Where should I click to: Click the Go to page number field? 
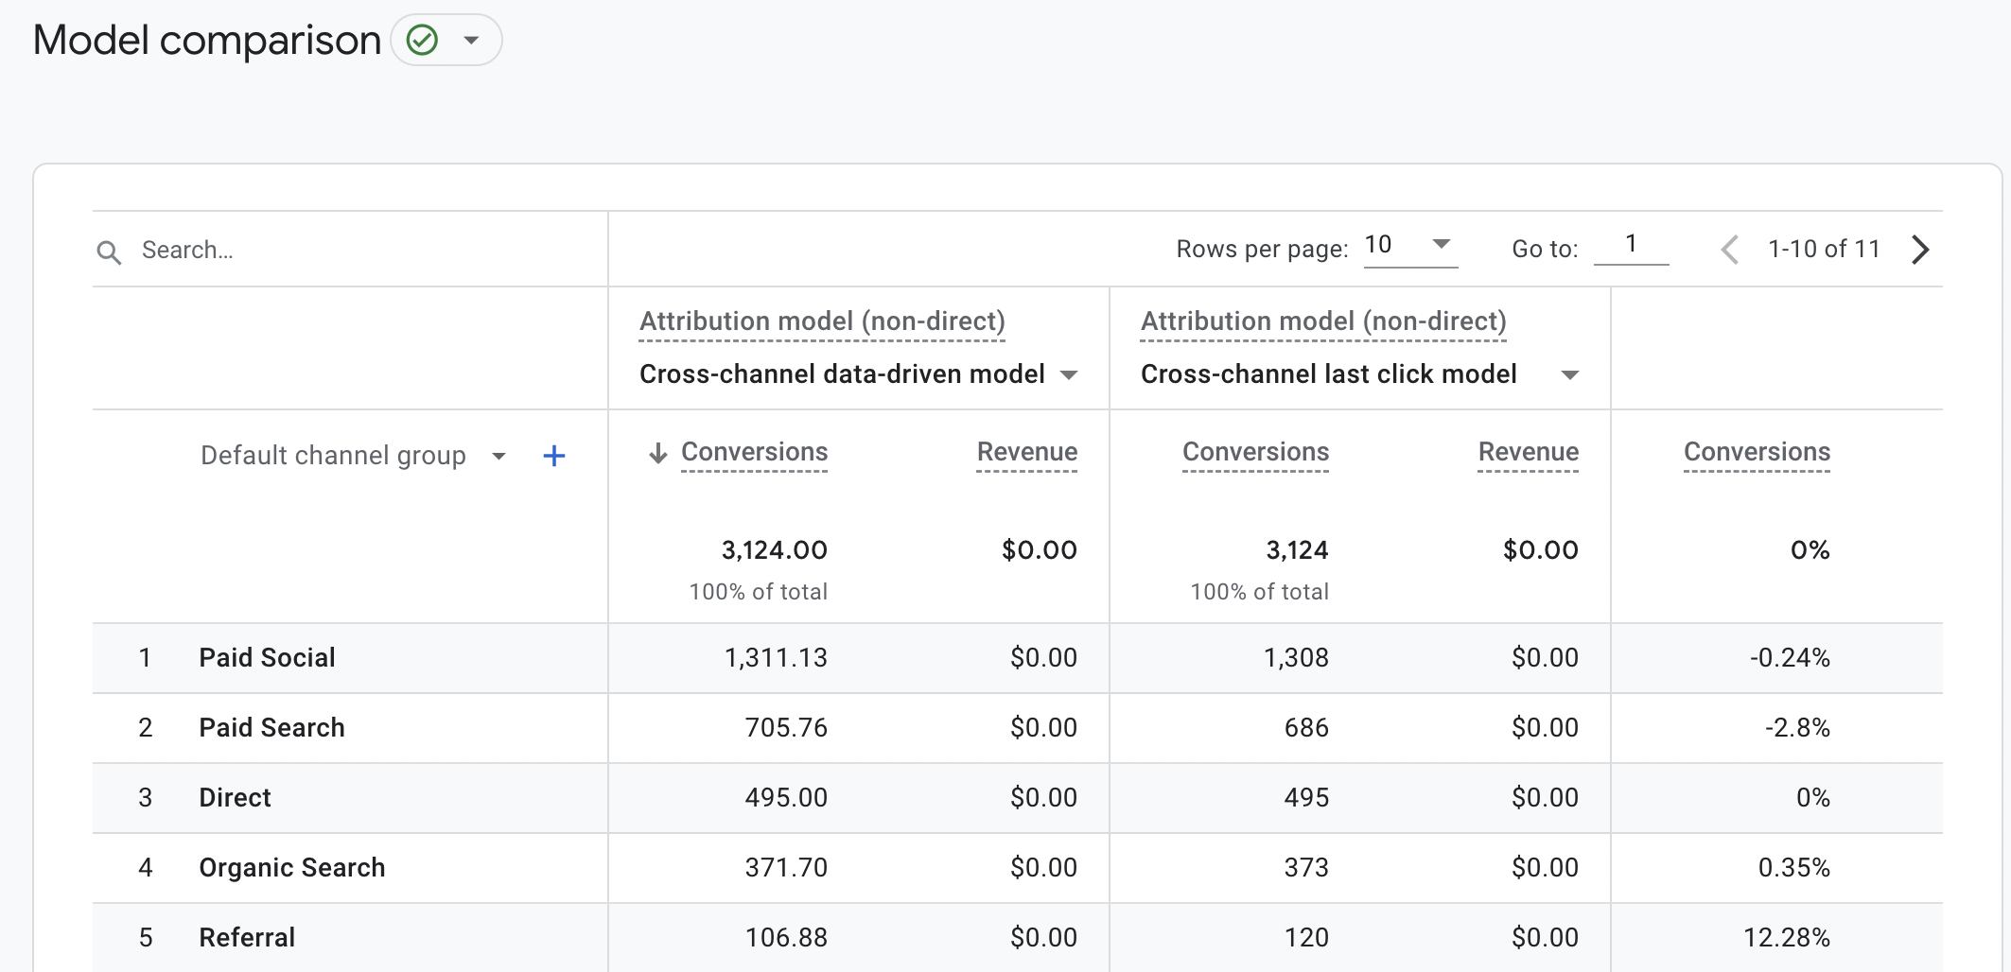coord(1632,245)
